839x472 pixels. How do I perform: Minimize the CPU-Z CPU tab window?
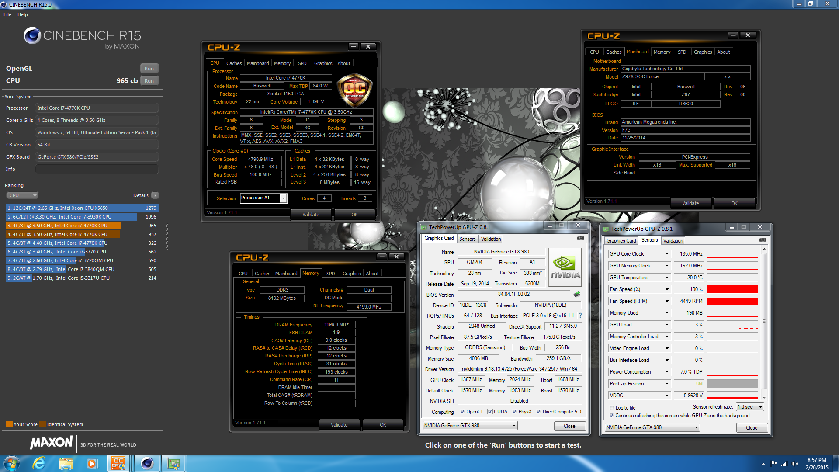pyautogui.click(x=353, y=46)
